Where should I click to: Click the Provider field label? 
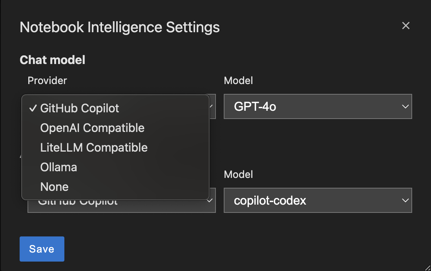tap(47, 81)
